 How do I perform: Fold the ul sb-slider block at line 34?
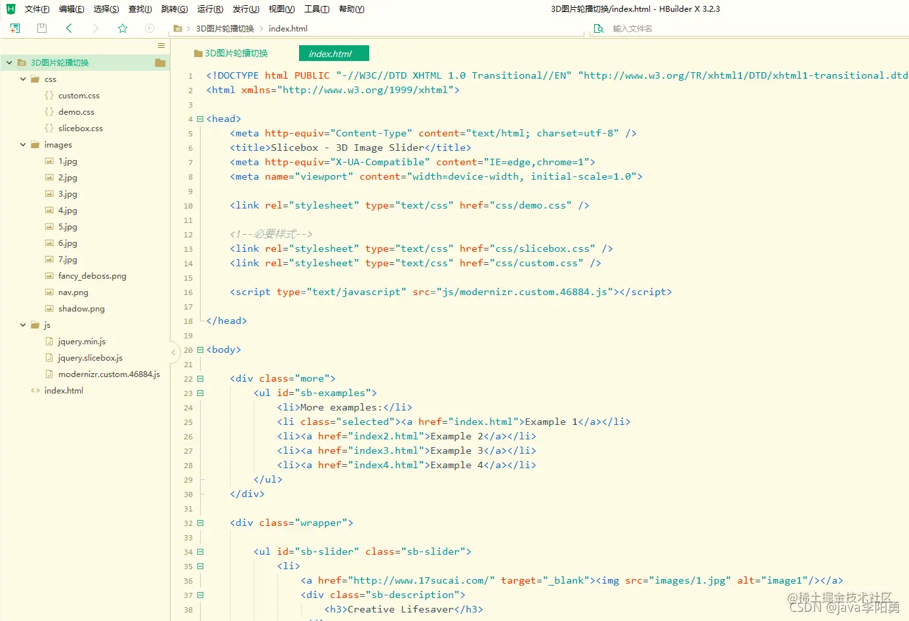[201, 551]
